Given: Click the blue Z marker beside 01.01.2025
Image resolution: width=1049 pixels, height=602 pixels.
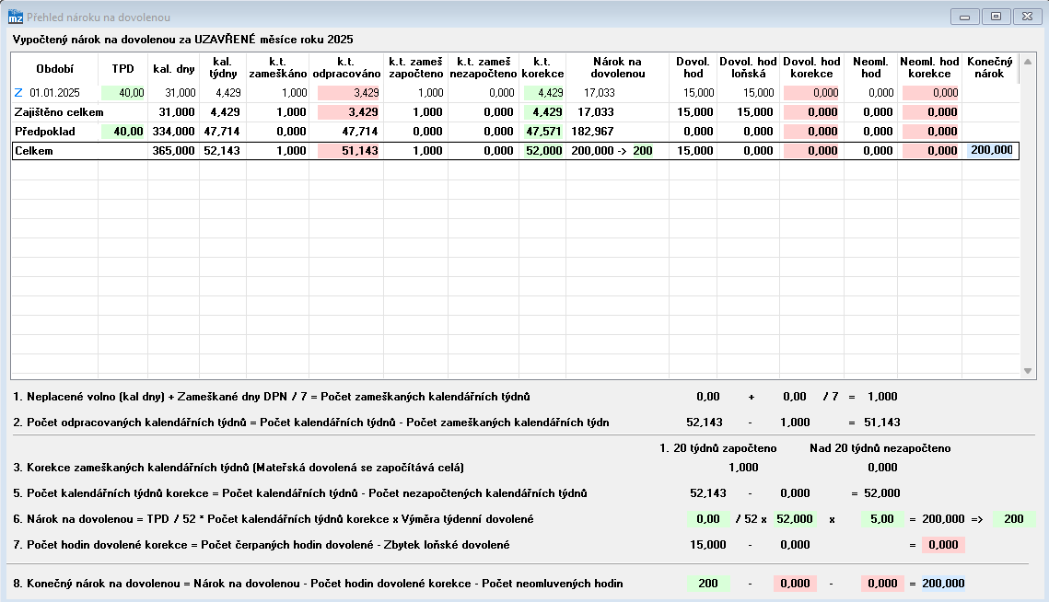Looking at the screenshot, I should [18, 93].
